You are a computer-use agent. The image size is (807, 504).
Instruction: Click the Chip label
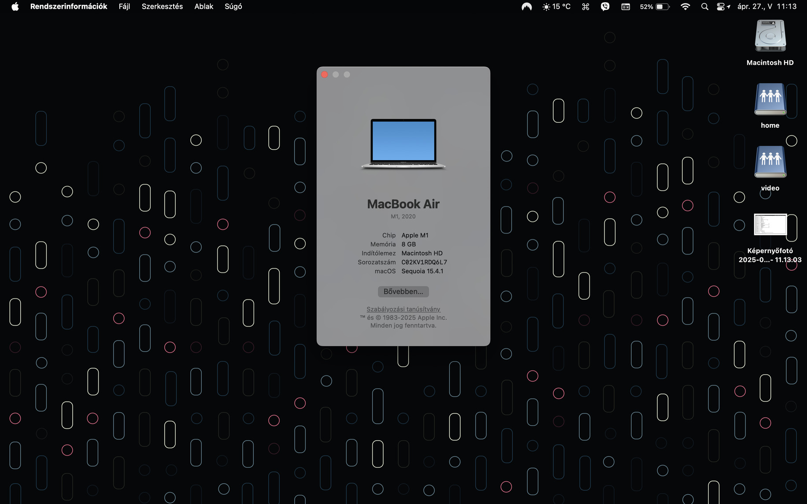coord(389,235)
